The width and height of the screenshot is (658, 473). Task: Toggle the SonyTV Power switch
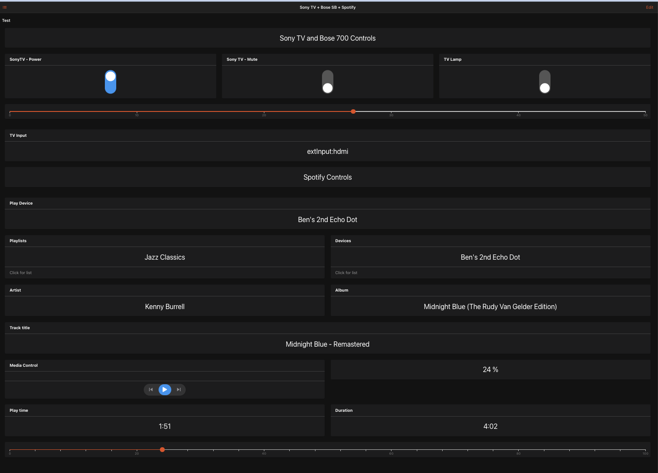(x=111, y=82)
